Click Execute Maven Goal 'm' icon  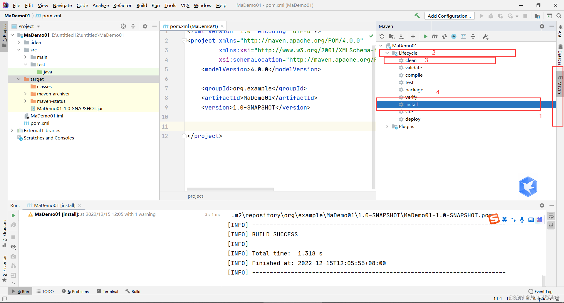pyautogui.click(x=435, y=36)
